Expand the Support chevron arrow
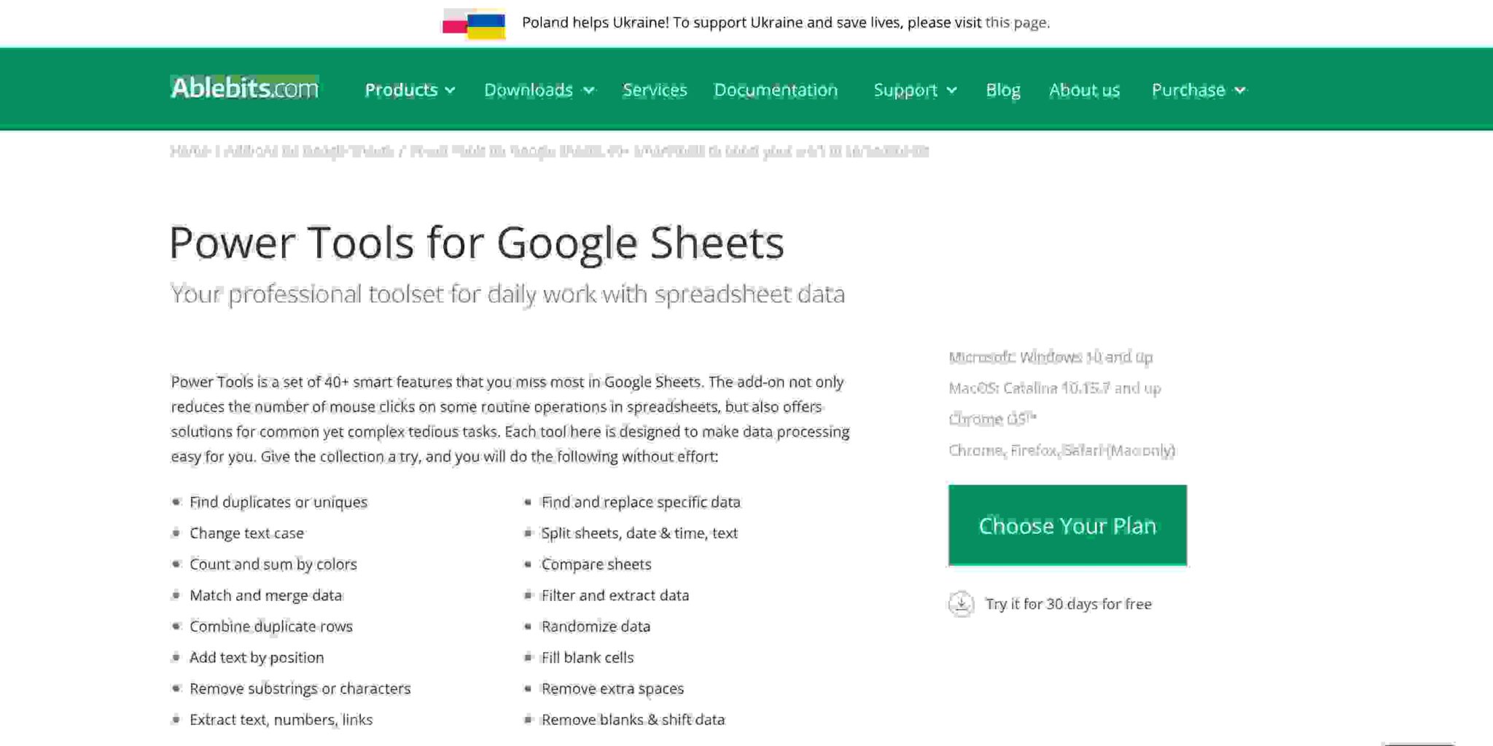This screenshot has width=1493, height=746. pyautogui.click(x=951, y=90)
